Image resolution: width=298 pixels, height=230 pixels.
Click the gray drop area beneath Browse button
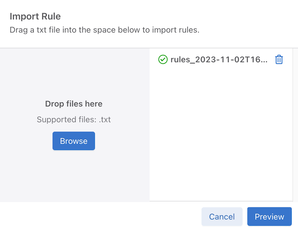pyautogui.click(x=75, y=176)
